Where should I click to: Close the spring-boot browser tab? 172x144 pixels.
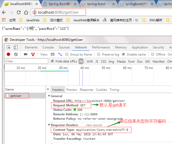click(x=114, y=4)
